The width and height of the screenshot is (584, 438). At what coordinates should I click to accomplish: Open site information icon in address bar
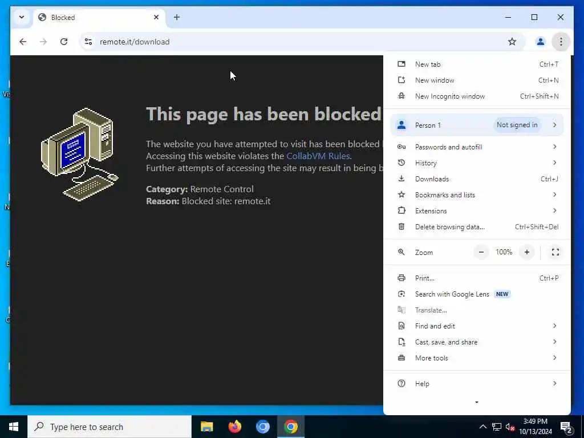(x=88, y=42)
